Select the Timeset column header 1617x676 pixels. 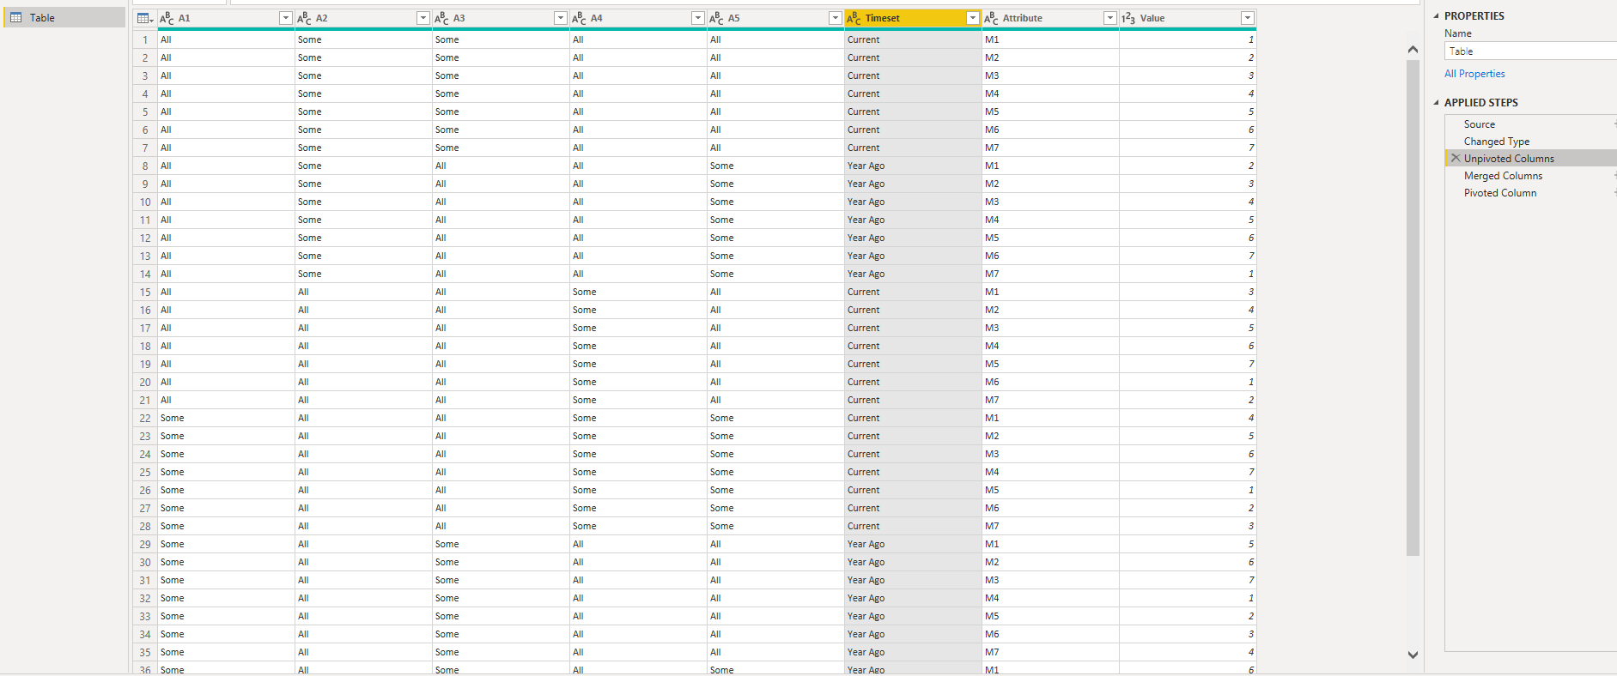point(913,18)
